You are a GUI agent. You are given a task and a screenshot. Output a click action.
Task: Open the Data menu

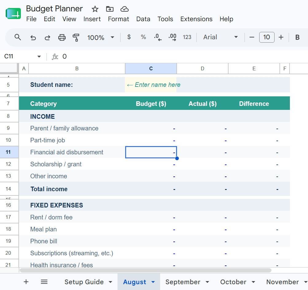tap(143, 19)
